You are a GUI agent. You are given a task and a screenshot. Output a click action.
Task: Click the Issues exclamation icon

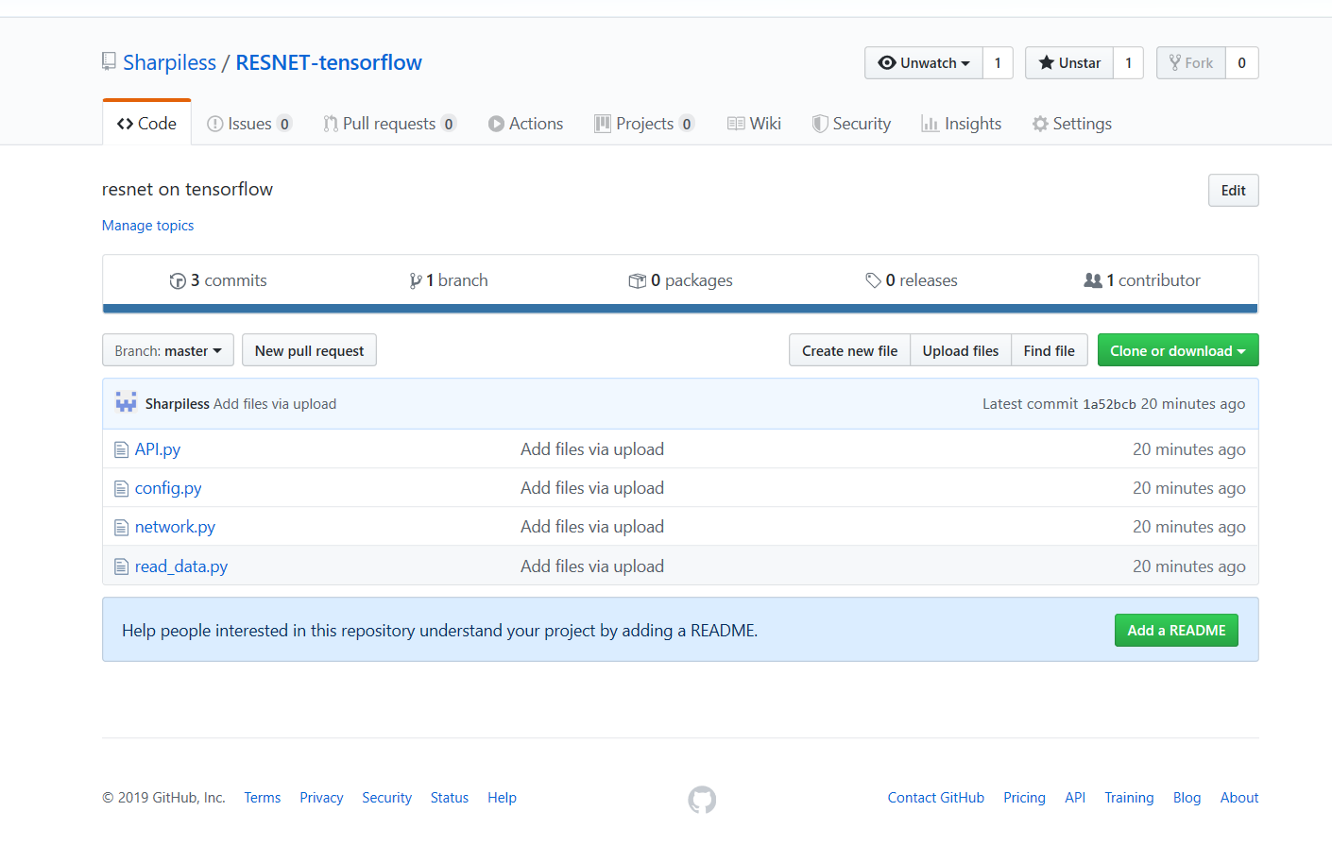(x=214, y=124)
